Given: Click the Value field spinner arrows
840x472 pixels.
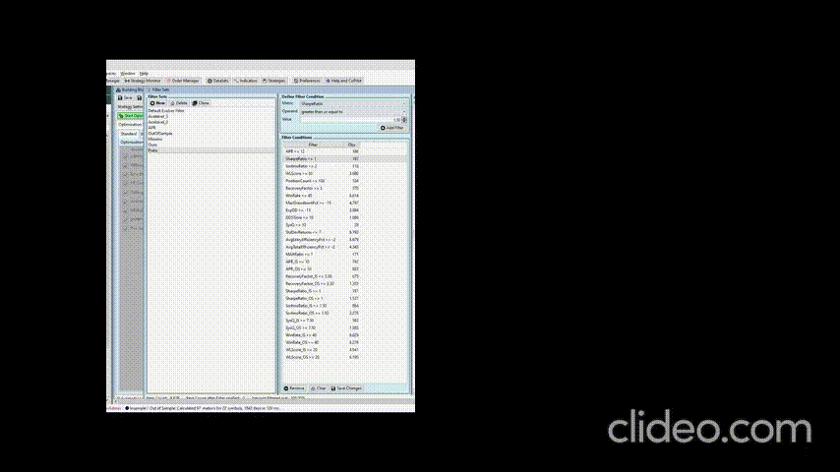Looking at the screenshot, I should pyautogui.click(x=404, y=119).
